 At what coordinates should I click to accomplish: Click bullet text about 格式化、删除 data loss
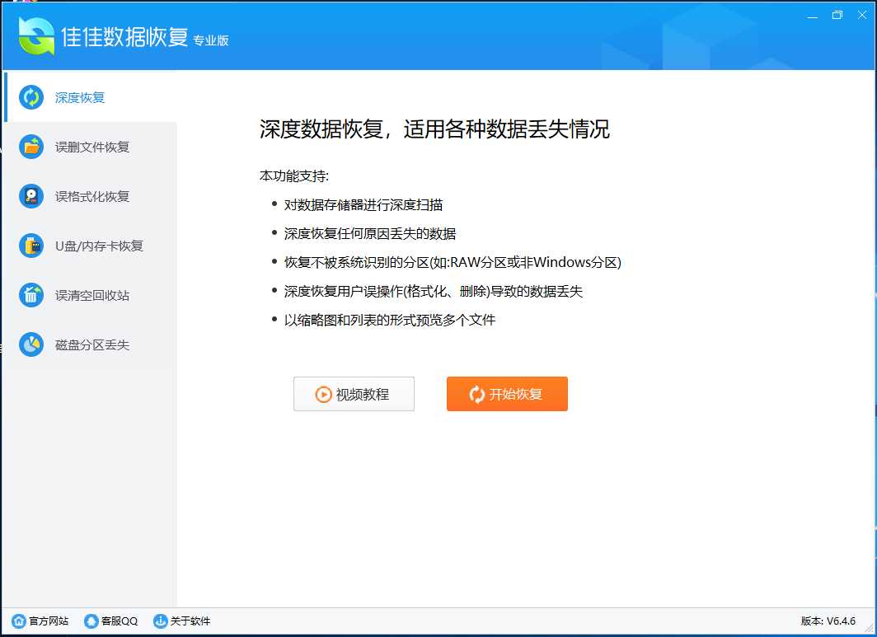pos(434,292)
